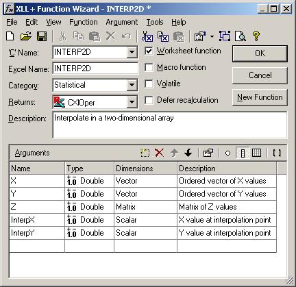
Task: Click the Open folder icon
Action: point(25,36)
